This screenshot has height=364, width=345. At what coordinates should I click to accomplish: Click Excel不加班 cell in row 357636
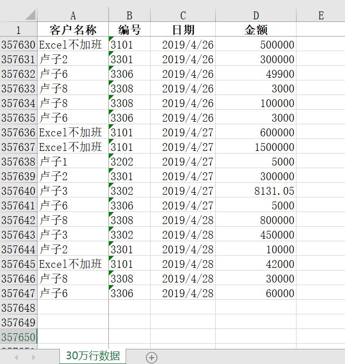tap(73, 132)
